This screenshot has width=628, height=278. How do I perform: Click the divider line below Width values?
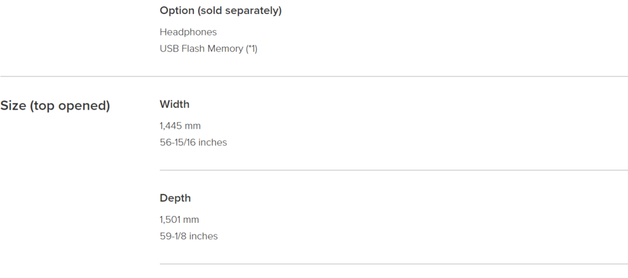pyautogui.click(x=394, y=170)
